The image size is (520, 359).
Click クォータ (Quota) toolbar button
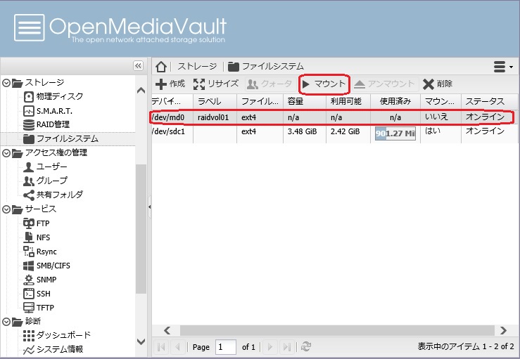pyautogui.click(x=270, y=84)
